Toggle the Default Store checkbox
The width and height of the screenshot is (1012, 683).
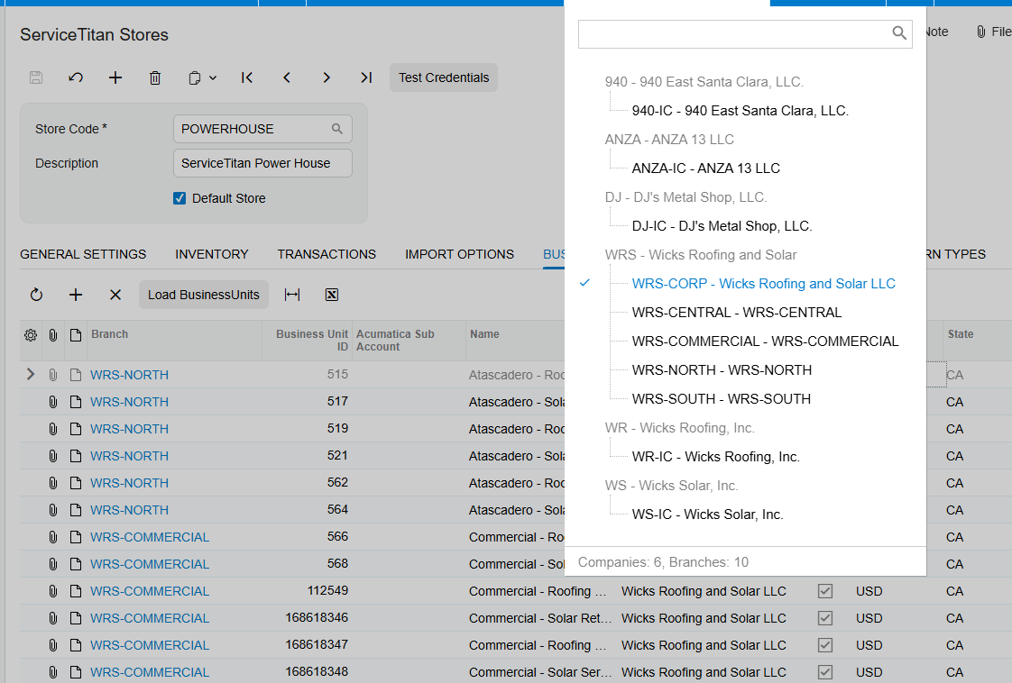click(x=179, y=198)
